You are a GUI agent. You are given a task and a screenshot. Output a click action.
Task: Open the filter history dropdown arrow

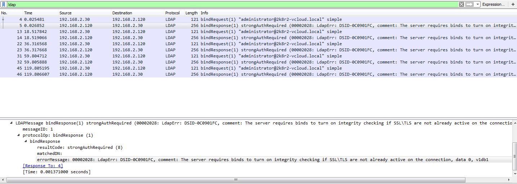[478, 4]
